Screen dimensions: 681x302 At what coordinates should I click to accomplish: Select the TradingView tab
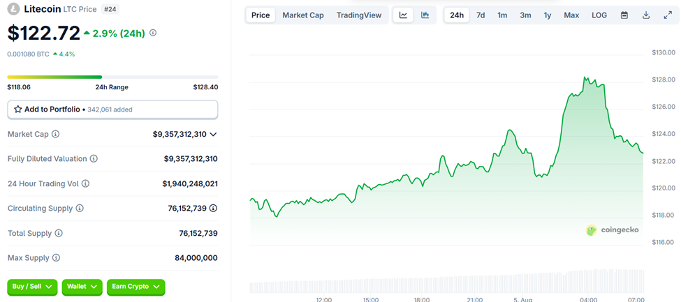[x=359, y=15]
